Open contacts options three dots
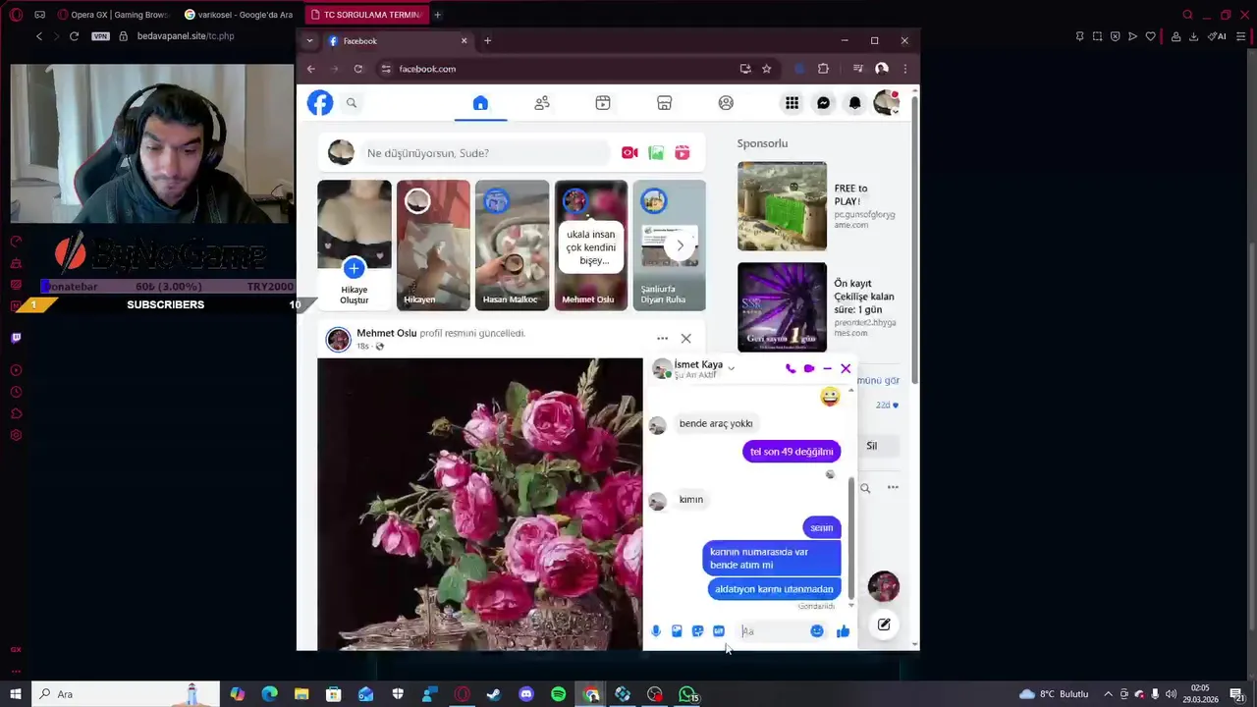 tap(893, 488)
